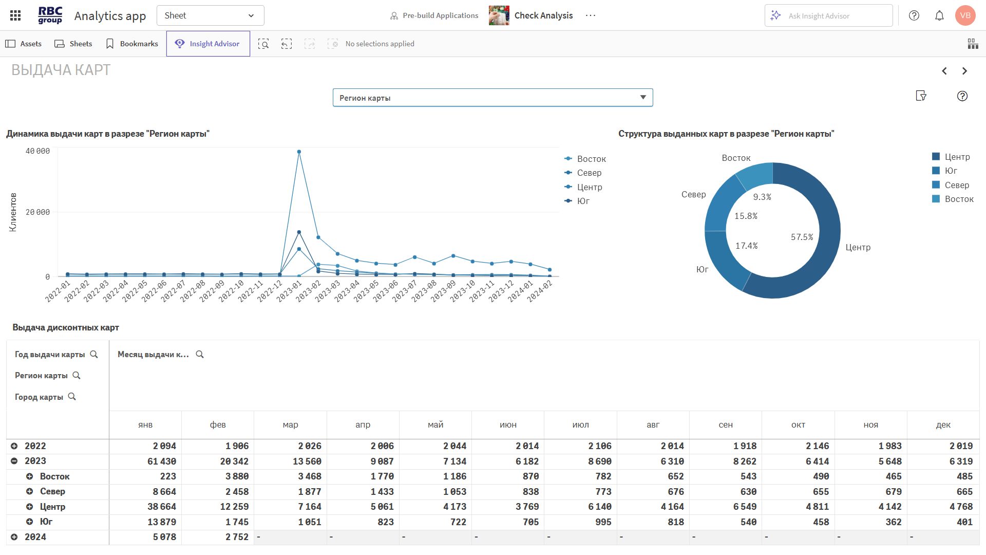Click the step back selections icon
The height and width of the screenshot is (555, 986).
click(x=287, y=44)
